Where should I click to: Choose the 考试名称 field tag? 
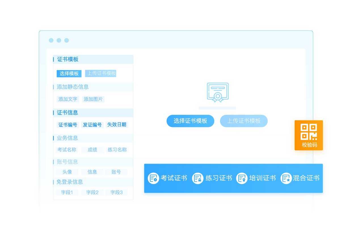point(67,150)
